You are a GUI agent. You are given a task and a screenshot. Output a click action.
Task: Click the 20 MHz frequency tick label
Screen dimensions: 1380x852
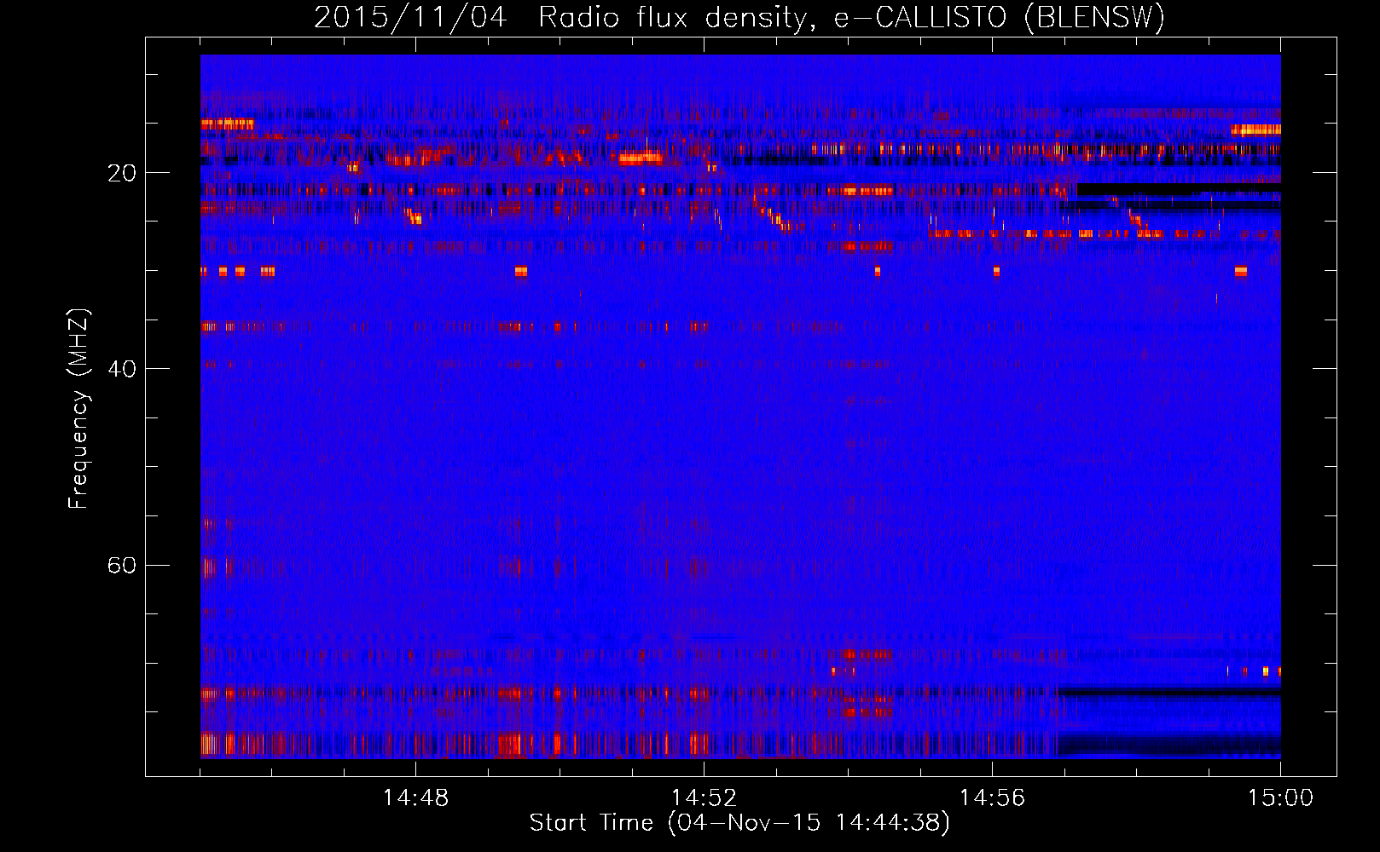tap(121, 173)
